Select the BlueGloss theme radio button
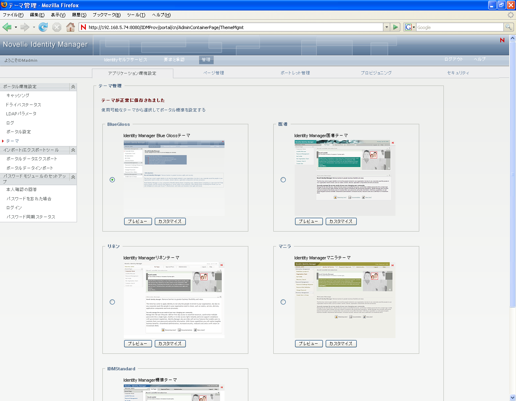The width and height of the screenshot is (516, 401). tap(112, 180)
